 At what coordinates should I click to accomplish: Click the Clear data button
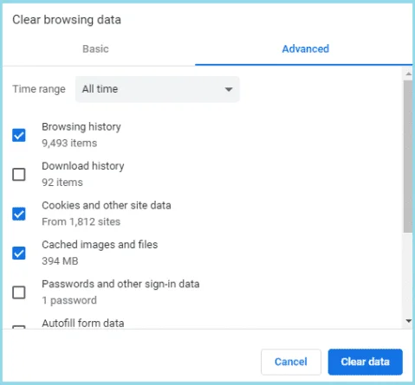[365, 362]
